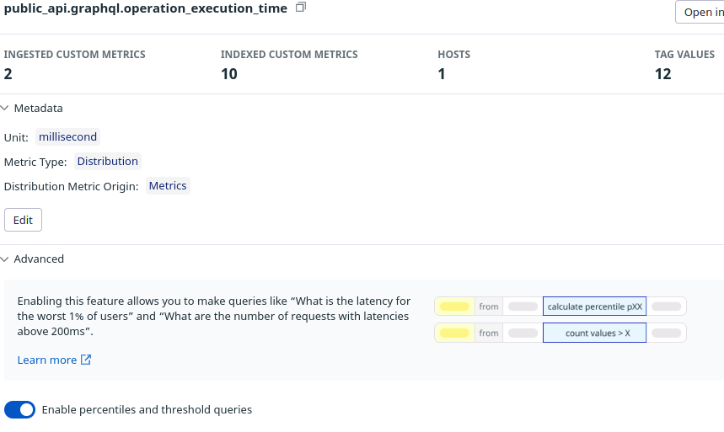Select the count values > X box
Screen dimensions: 724x432
594,333
